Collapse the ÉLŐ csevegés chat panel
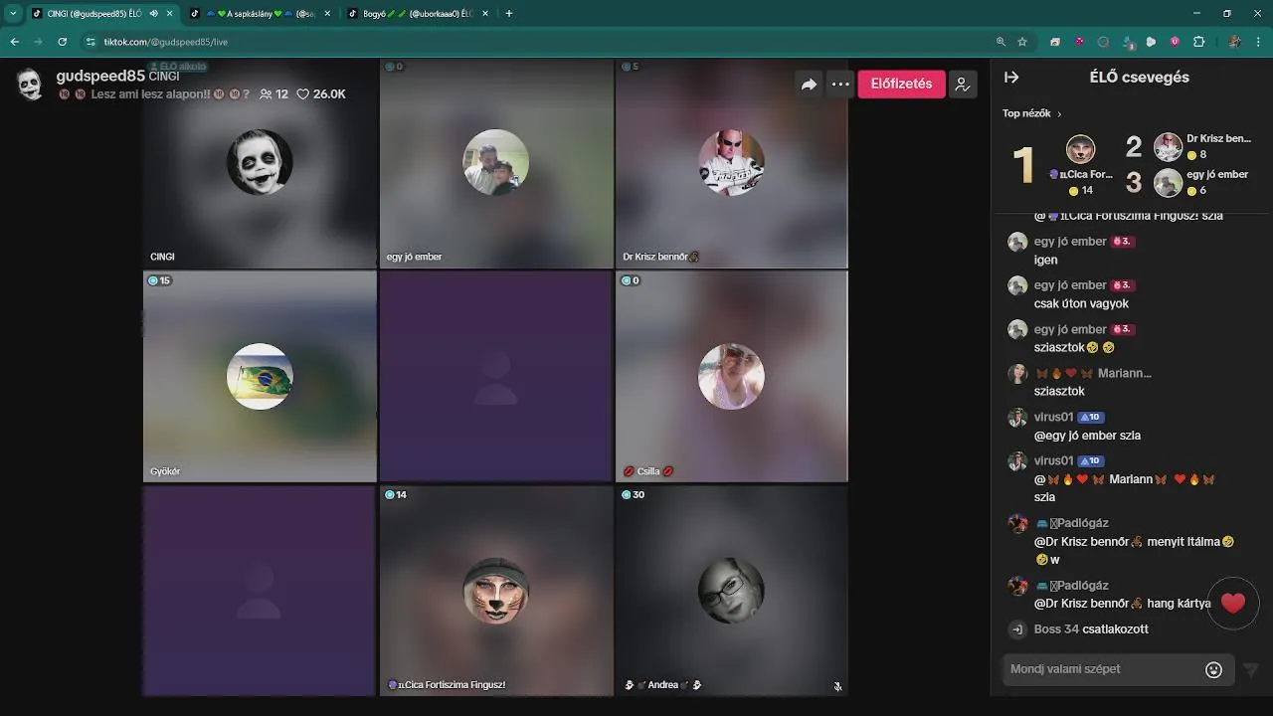 1011,78
